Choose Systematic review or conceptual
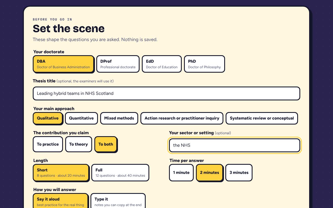Image resolution: width=333 pixels, height=208 pixels. point(262,118)
